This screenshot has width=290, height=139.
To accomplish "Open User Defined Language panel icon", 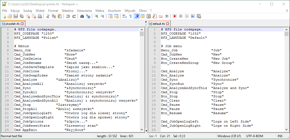I will tap(143, 16).
